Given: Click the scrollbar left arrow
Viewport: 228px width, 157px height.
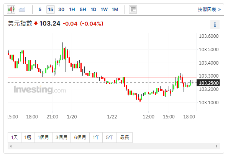Looking at the screenshot, I should tap(11, 146).
